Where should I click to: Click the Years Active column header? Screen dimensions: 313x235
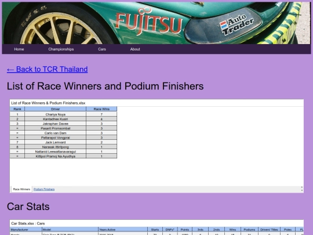click(123, 230)
